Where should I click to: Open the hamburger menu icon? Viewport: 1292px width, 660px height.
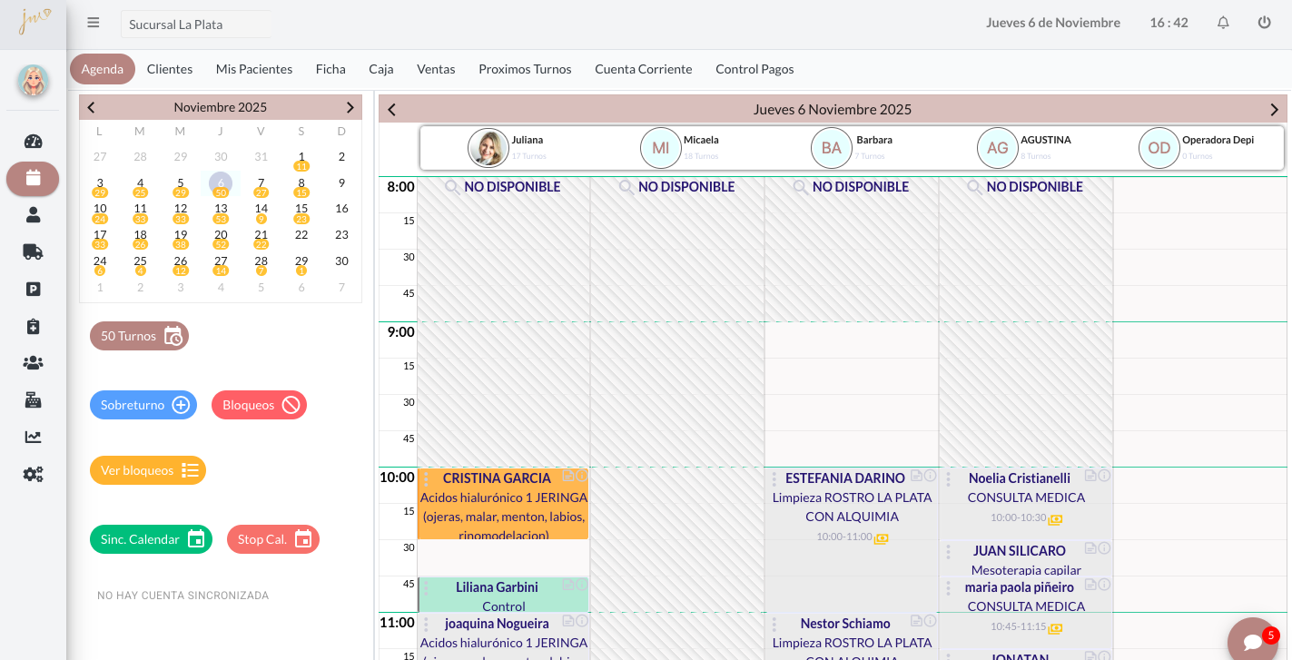click(x=94, y=23)
